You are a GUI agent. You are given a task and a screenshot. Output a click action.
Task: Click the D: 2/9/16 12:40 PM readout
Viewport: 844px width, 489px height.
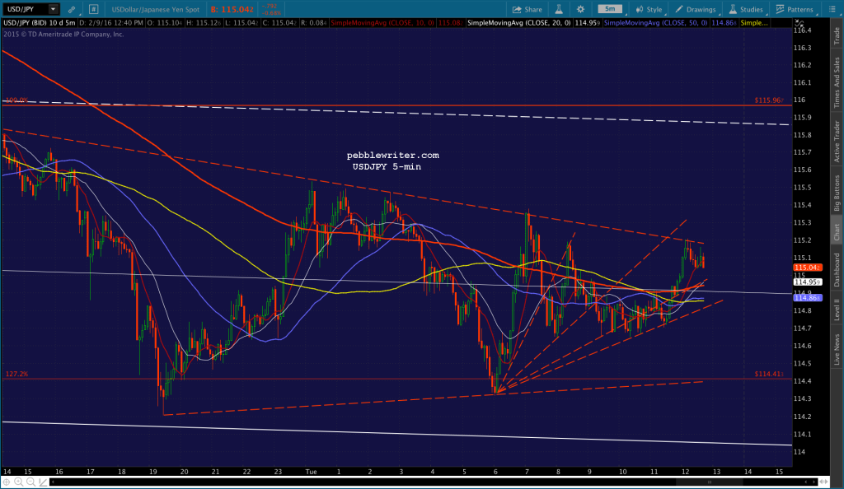tap(111, 23)
